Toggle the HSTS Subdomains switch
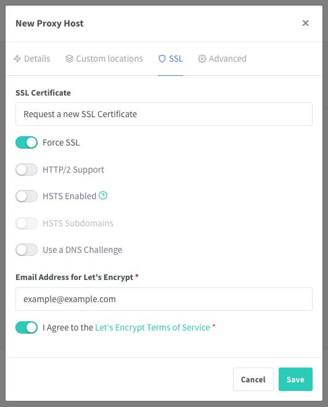This screenshot has height=407, width=328. coord(27,223)
